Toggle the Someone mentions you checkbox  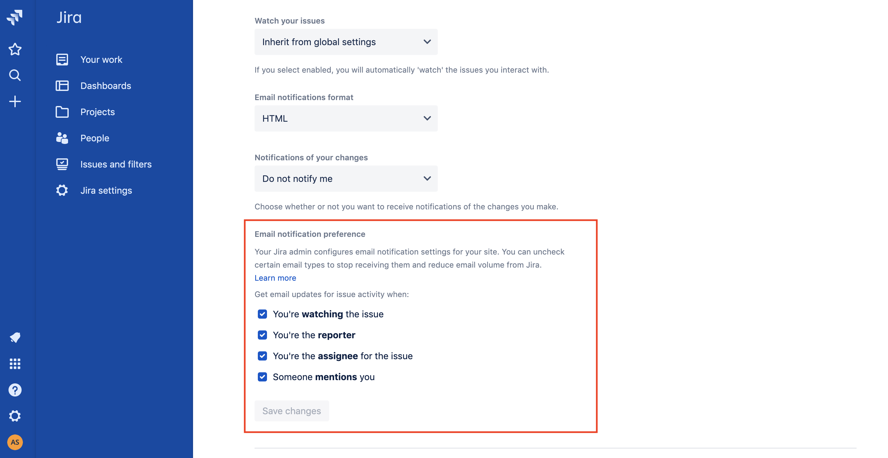click(x=262, y=377)
